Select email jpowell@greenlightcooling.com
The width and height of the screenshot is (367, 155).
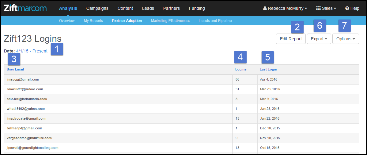coord(32,148)
